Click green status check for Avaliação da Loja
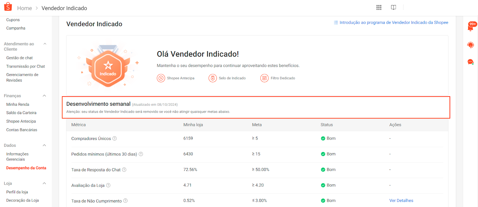 click(x=323, y=185)
